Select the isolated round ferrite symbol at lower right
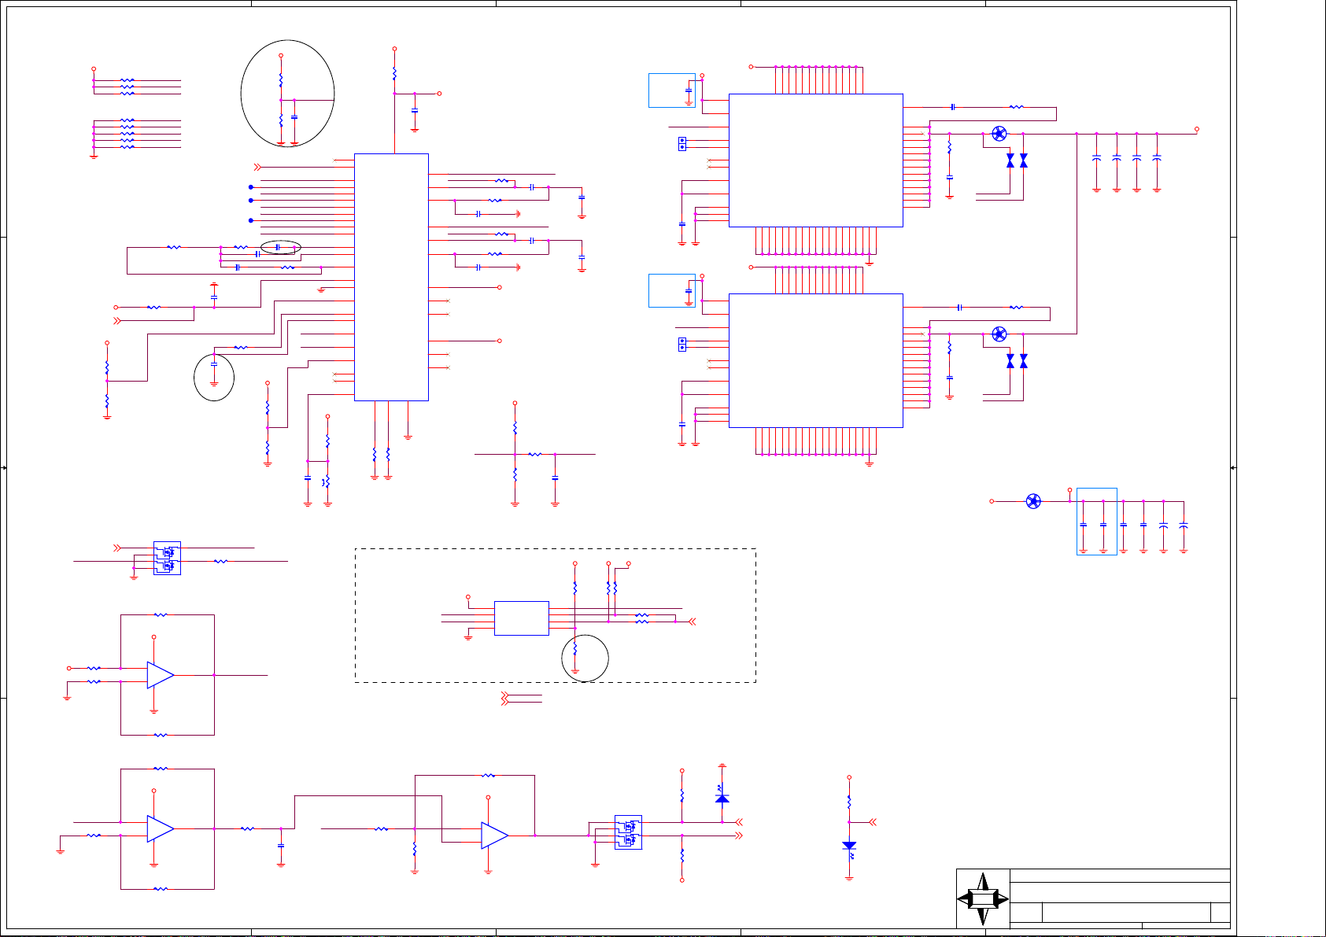This screenshot has width=1326, height=937. point(1034,501)
